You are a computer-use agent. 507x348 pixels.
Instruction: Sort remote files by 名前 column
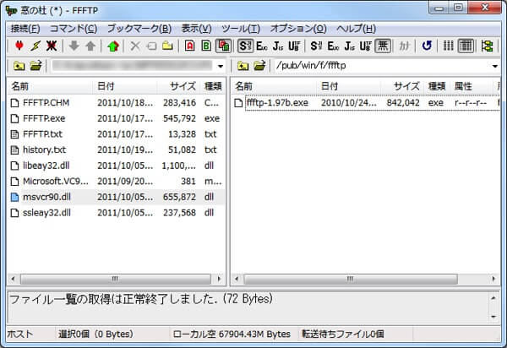point(274,86)
